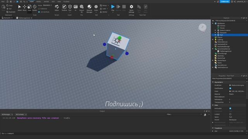The image size is (248, 139).
Task: Switch to the AVATAR ribbon tab
Action: 46,2
